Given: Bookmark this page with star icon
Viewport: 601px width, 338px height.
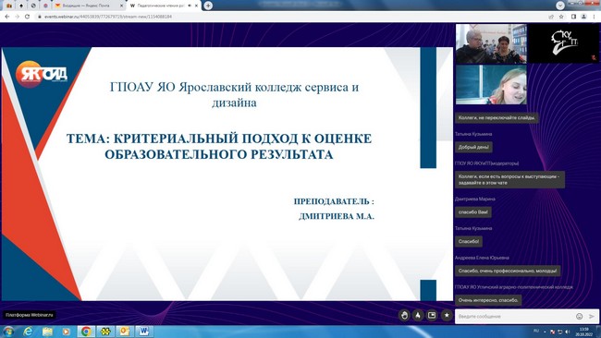Looking at the screenshot, I should pyautogui.click(x=561, y=17).
